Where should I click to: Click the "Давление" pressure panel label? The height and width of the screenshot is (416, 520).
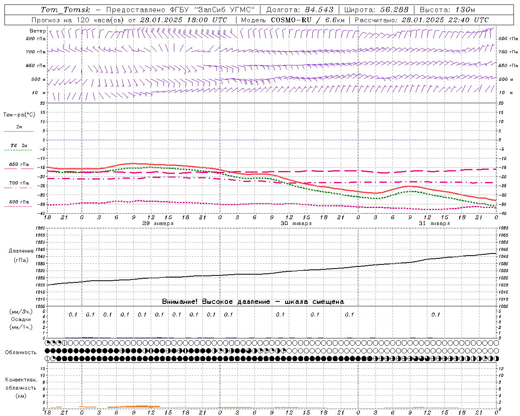coord(21,251)
